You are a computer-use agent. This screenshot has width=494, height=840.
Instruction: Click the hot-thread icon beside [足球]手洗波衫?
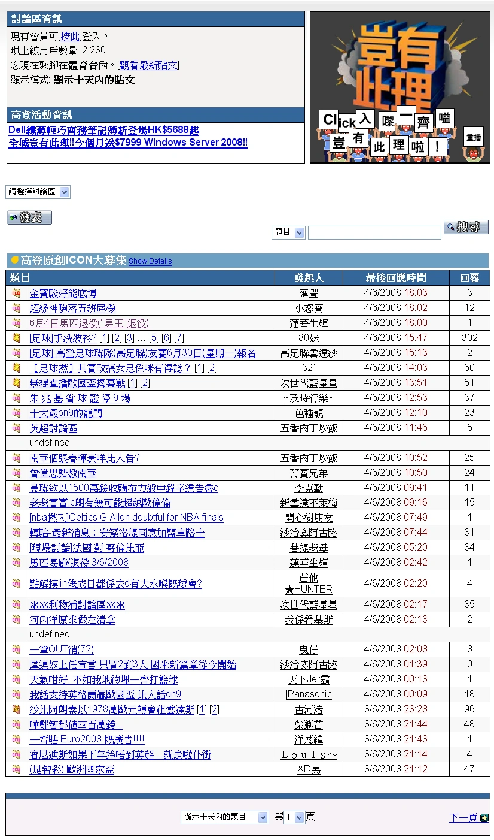(x=16, y=339)
